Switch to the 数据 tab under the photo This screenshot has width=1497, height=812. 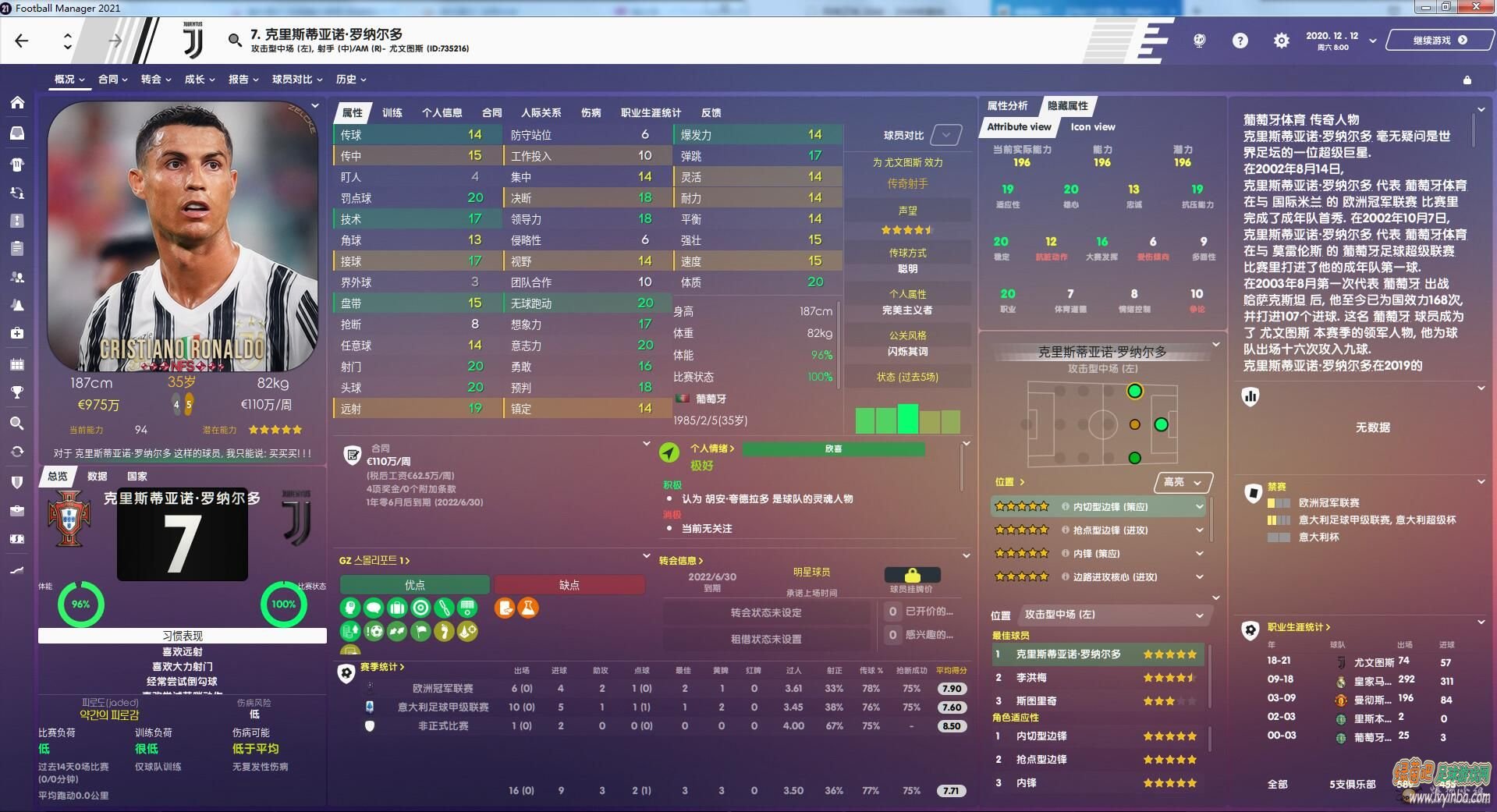(98, 477)
